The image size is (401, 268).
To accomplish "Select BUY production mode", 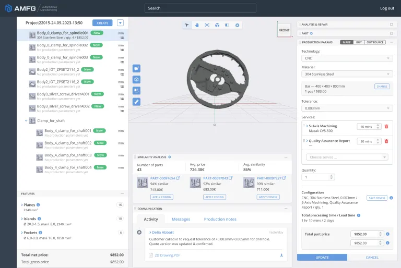I will [359, 42].
